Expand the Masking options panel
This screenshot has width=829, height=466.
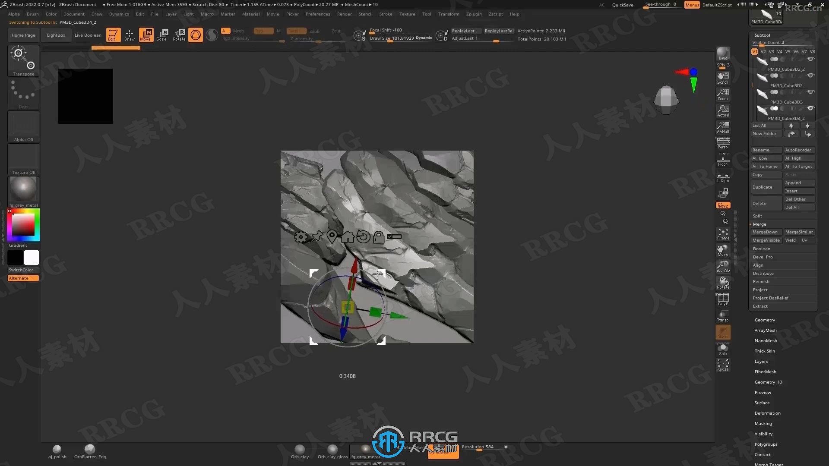tap(763, 423)
